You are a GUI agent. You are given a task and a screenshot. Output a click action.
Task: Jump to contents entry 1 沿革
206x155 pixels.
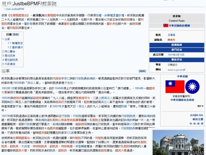(x=6, y=39)
